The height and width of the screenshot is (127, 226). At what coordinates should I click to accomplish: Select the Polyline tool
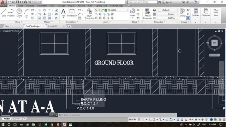pyautogui.click(x=11, y=13)
